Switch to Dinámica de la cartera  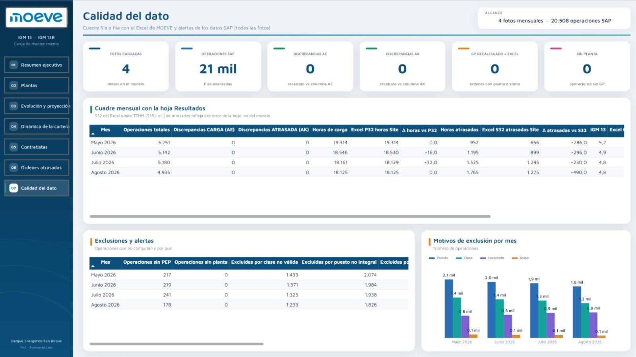37,126
